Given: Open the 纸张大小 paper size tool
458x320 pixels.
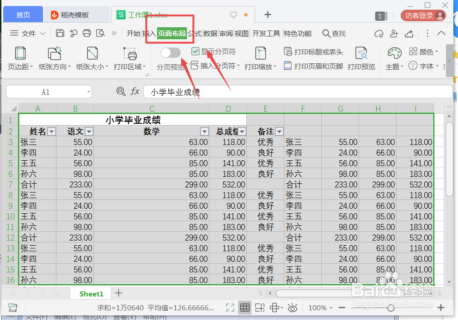Looking at the screenshot, I should tap(92, 59).
